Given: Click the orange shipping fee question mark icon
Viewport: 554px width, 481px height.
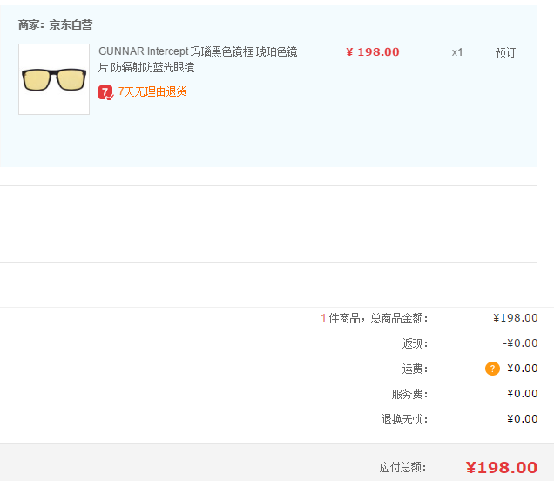Looking at the screenshot, I should point(492,369).
